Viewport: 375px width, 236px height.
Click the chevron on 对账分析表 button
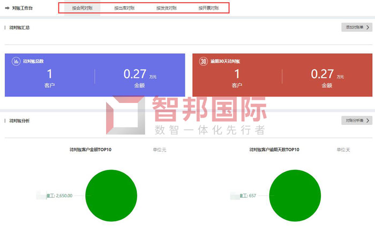click(x=368, y=121)
